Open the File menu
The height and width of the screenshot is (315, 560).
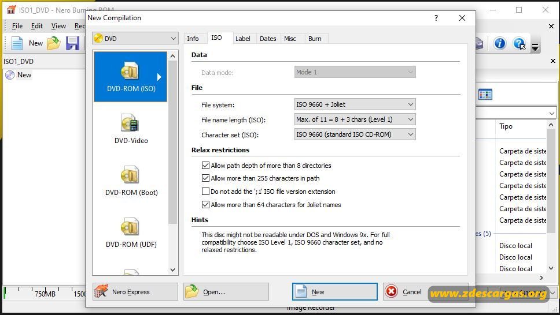click(17, 25)
